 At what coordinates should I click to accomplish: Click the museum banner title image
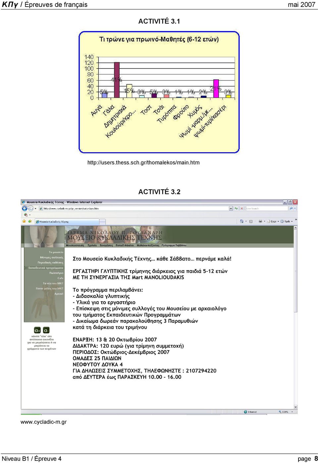(x=114, y=235)
